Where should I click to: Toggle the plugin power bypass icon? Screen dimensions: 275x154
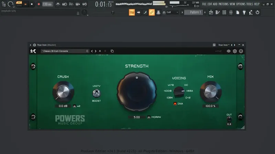click(x=241, y=51)
